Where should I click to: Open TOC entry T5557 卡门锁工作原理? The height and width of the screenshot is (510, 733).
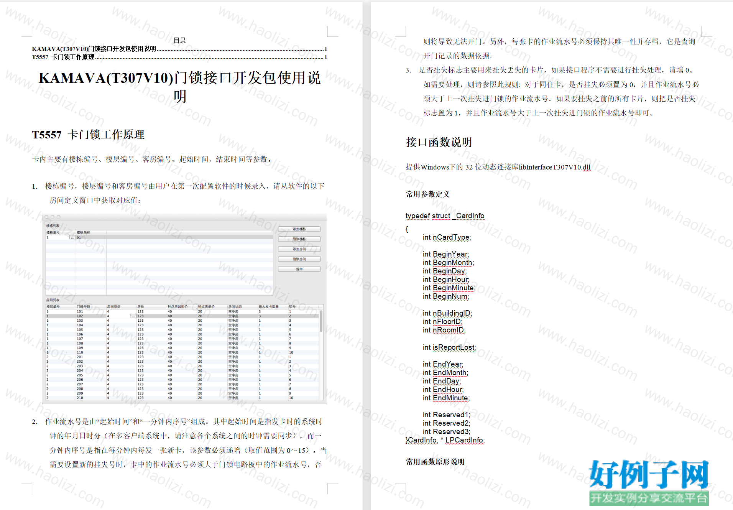pyautogui.click(x=179, y=57)
